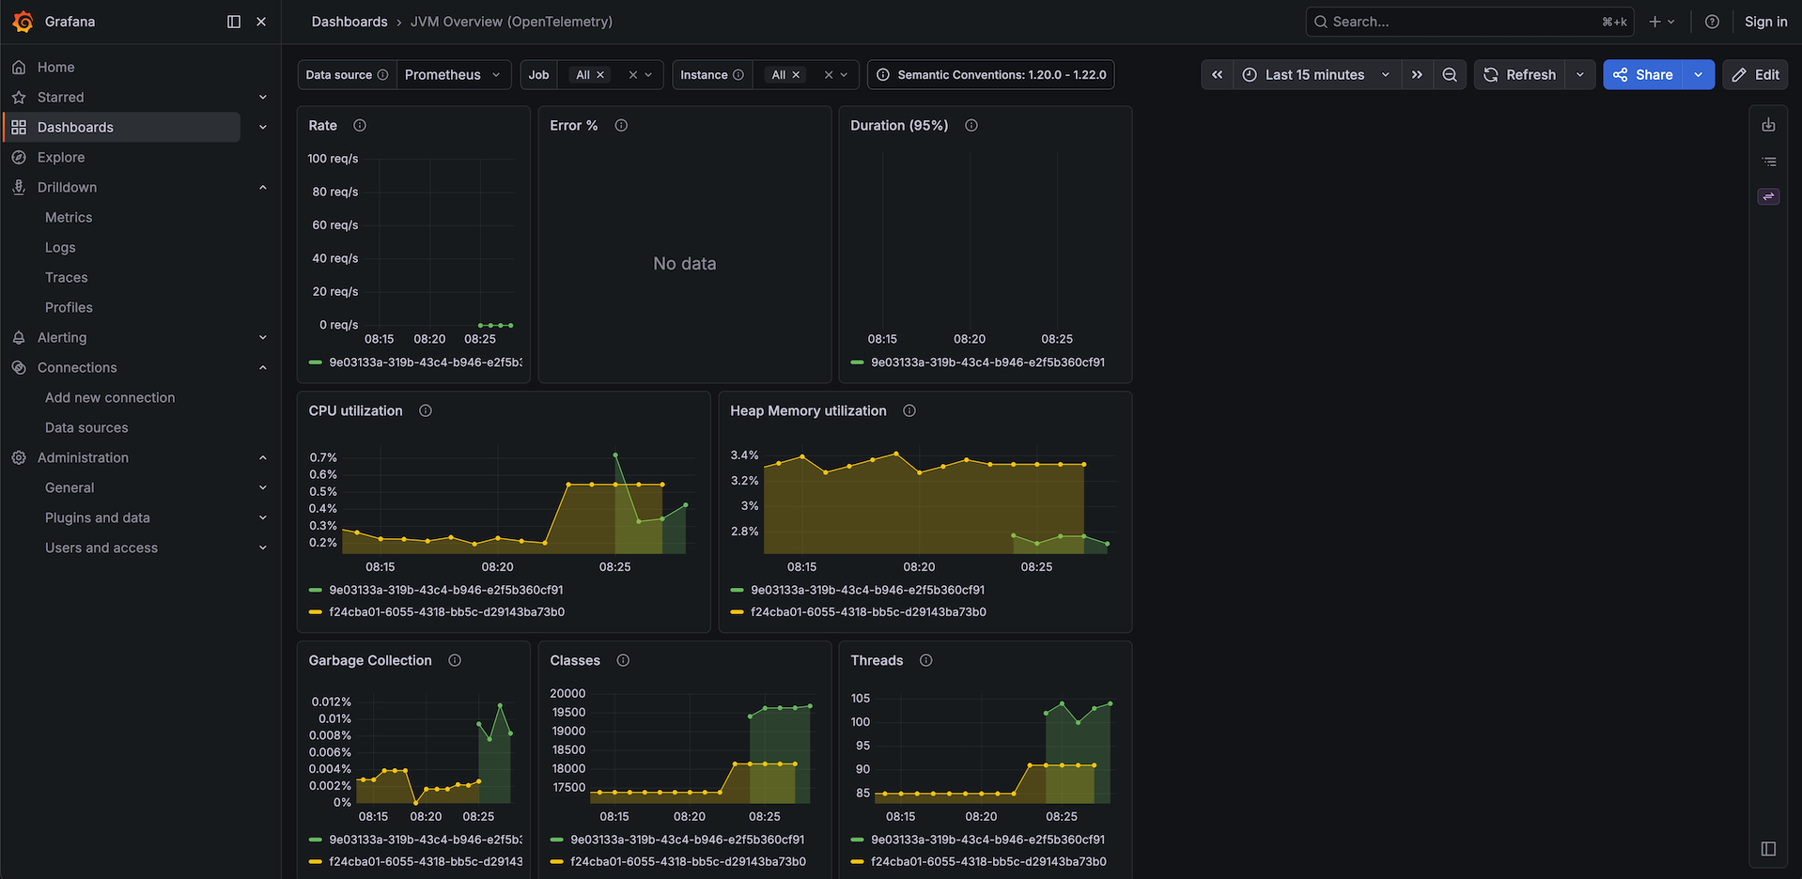The height and width of the screenshot is (879, 1802).
Task: Zoom out the time range
Action: click(1450, 74)
